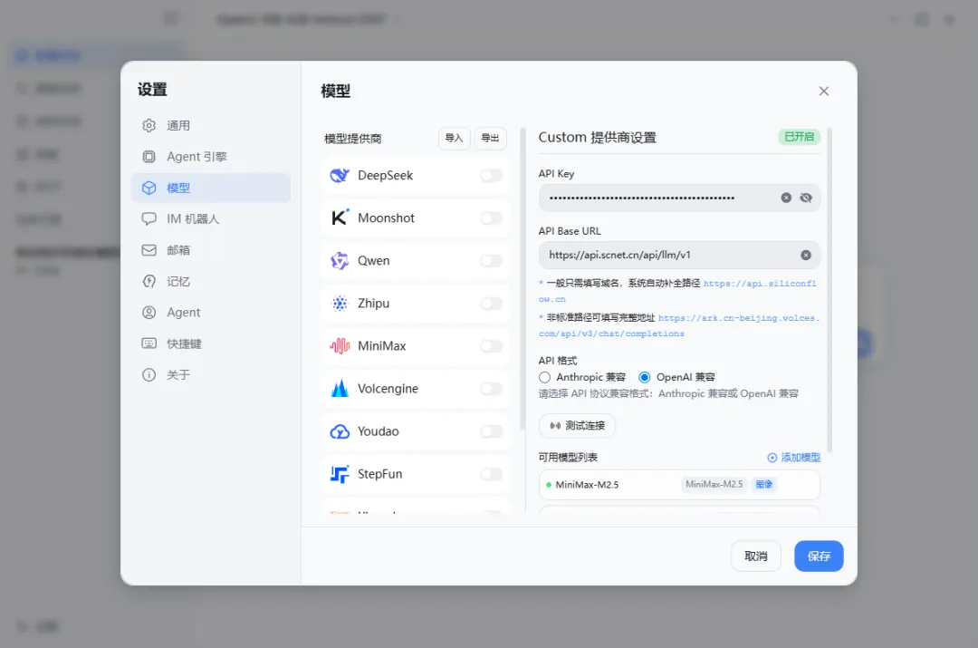Enable the MiniMax provider switch
The width and height of the screenshot is (978, 648).
492,346
